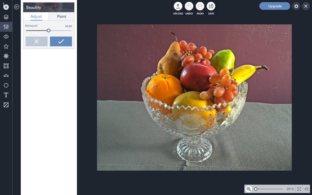Viewport: 312px width, 195px height.
Task: Select the Adjust tab
Action: pos(36,17)
